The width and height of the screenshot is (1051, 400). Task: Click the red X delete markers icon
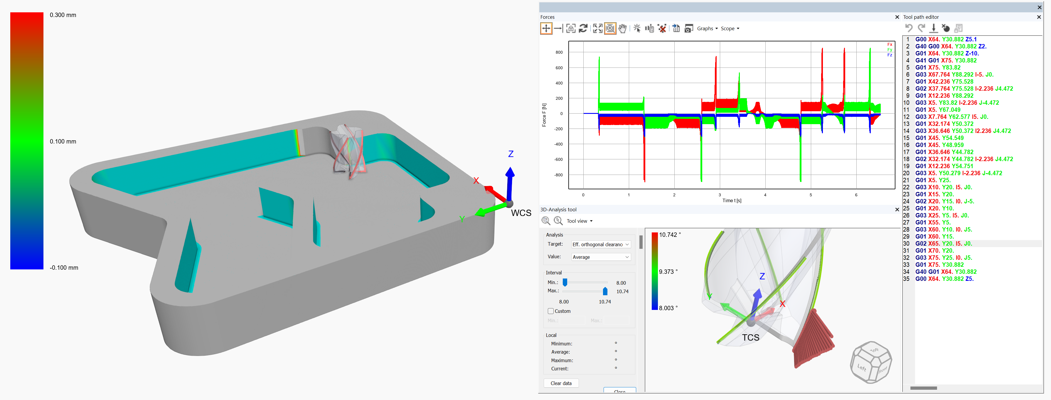point(662,28)
